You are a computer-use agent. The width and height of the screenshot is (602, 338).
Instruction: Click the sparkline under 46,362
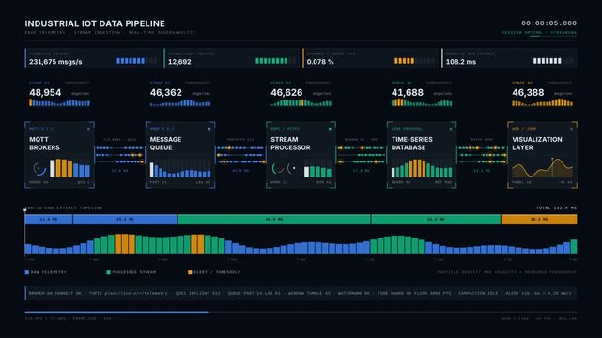(180, 102)
